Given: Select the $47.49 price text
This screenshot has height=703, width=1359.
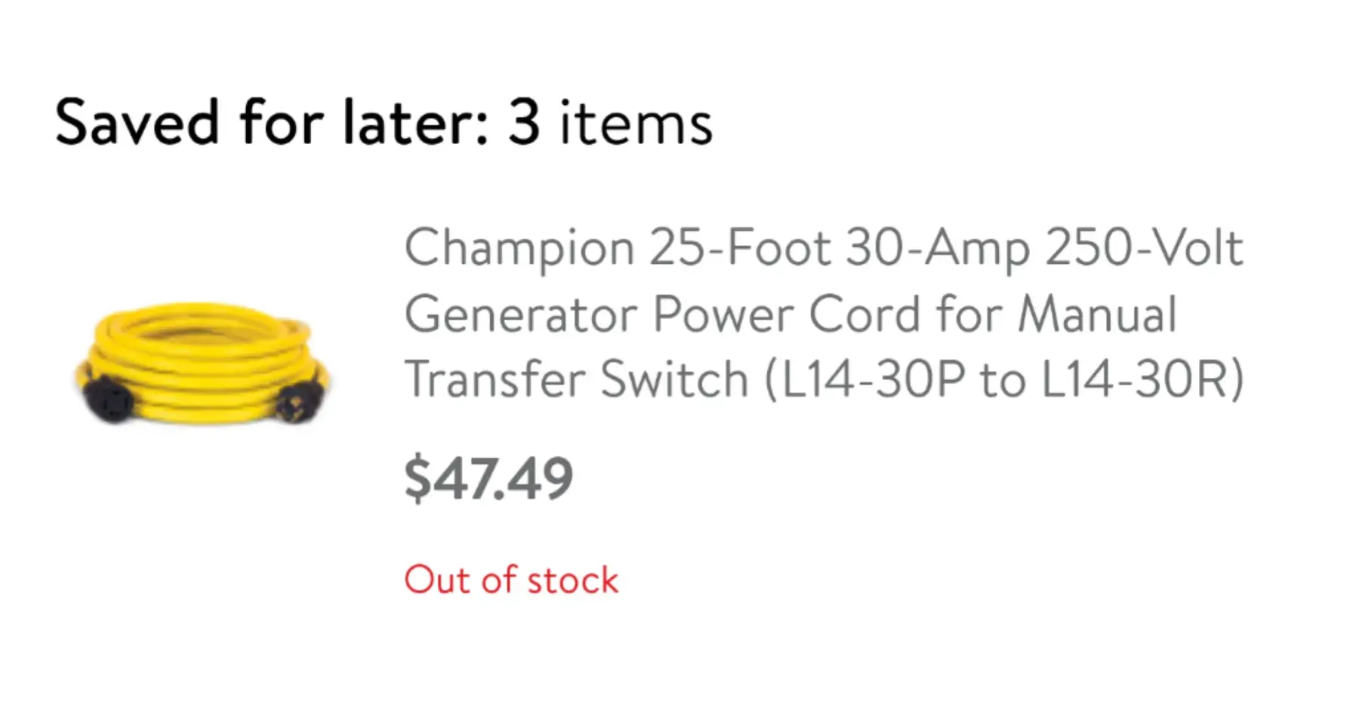Looking at the screenshot, I should click(x=488, y=479).
